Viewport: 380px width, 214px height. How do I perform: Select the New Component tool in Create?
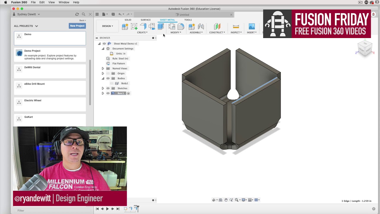click(125, 27)
